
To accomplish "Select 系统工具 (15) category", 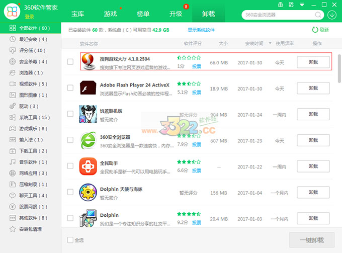I will pos(30,117).
